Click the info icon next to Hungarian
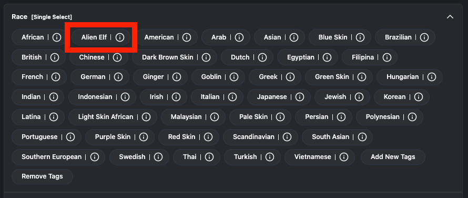The image size is (468, 198). tap(432, 77)
